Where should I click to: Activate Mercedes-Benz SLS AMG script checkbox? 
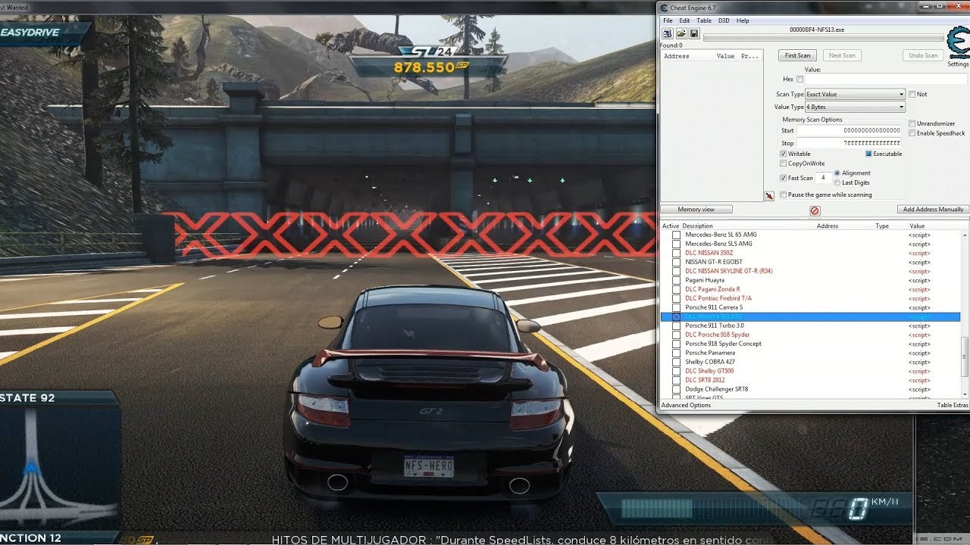point(677,244)
